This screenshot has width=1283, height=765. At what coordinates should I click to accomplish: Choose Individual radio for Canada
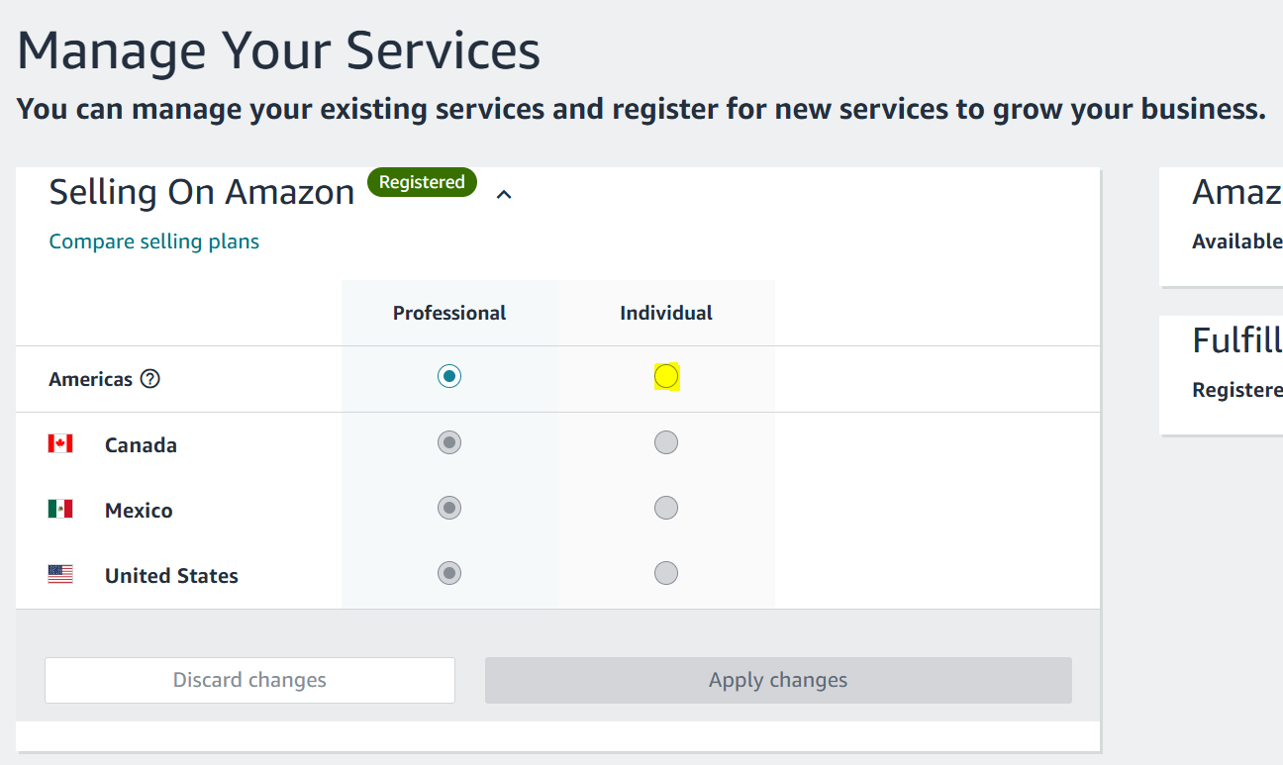tap(666, 442)
